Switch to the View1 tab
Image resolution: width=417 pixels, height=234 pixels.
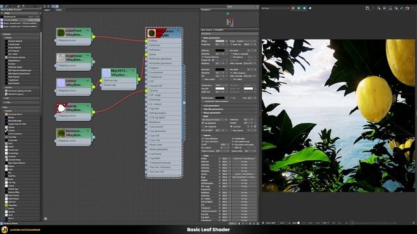[x=48, y=10]
